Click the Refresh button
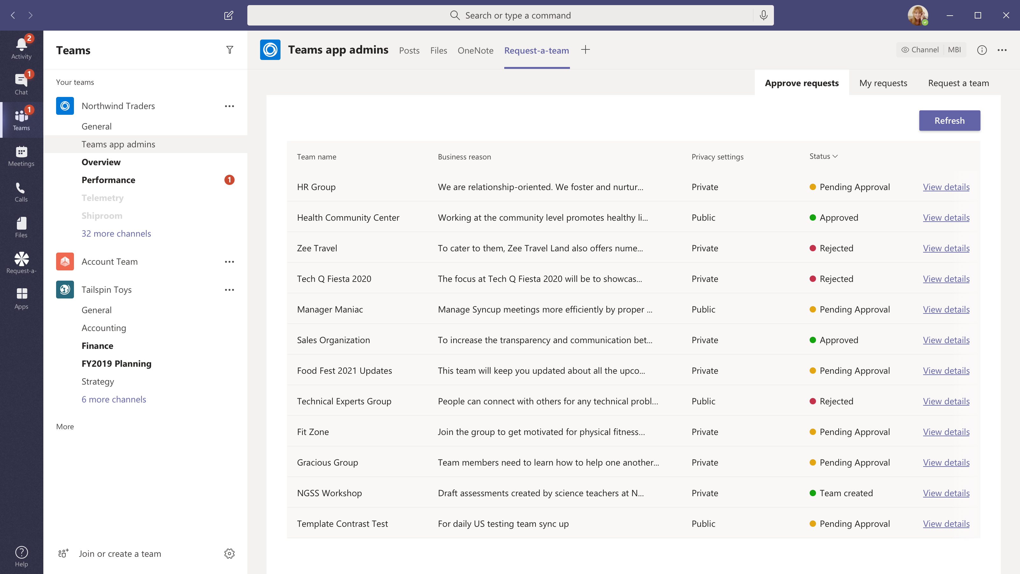 coord(949,120)
